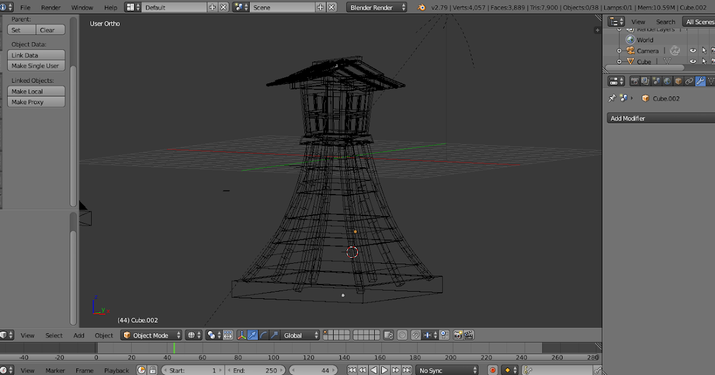
Task: Open properties editor type selector
Action: coord(616,81)
